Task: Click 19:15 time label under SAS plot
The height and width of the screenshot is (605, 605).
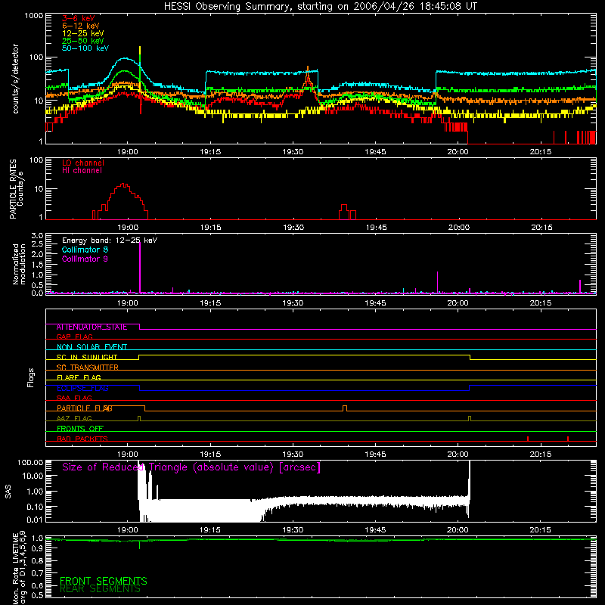Action: pos(210,530)
